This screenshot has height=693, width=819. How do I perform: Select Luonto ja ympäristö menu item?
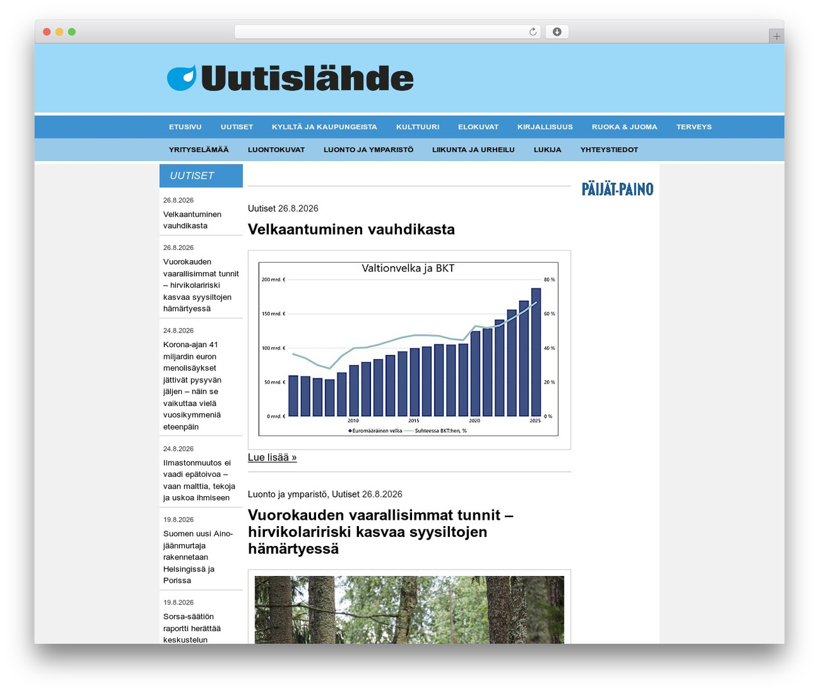[x=369, y=150]
